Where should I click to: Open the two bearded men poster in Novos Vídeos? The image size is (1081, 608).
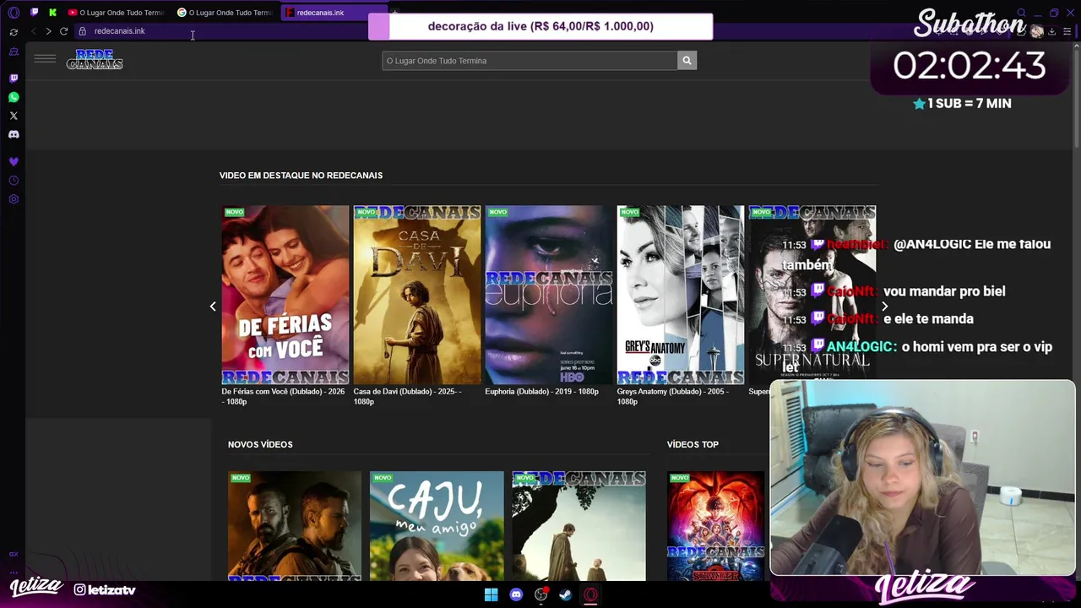295,526
